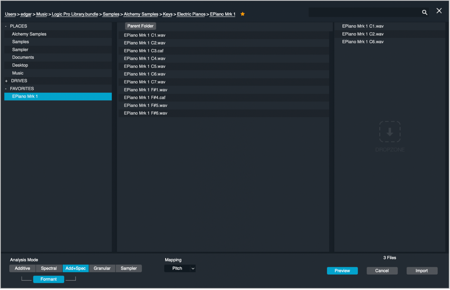Screen dimensions: 450x290
Task: Go to Electric Pianos in breadcrumb path
Action: 191,14
